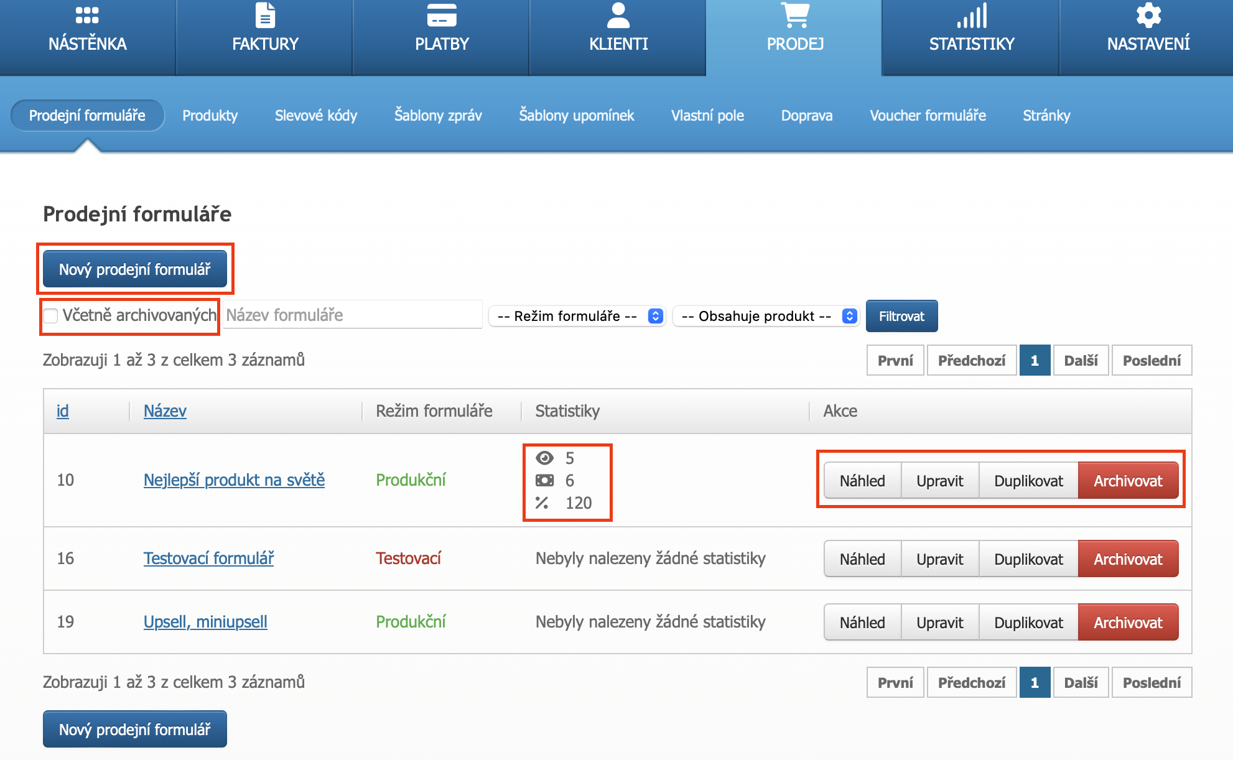Preview Nejlepší produkt na světě with Náhled
This screenshot has width=1233, height=760.
point(862,480)
